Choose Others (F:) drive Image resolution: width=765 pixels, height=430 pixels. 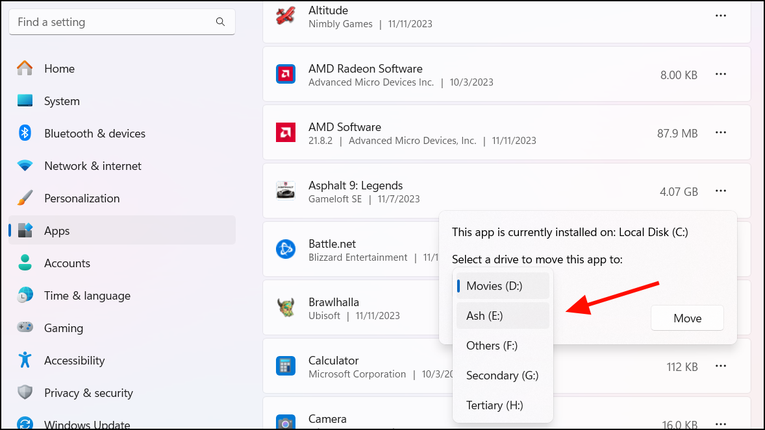(503, 346)
